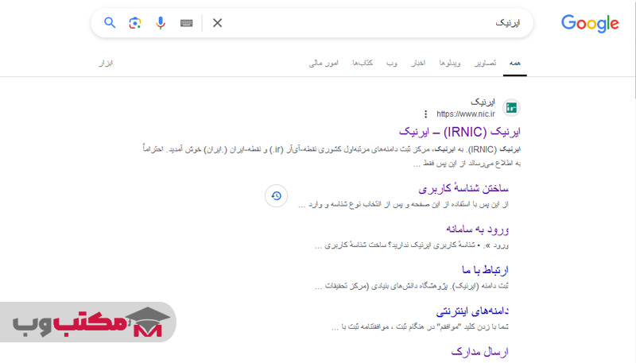Click the page vertical scrollbar
The image size is (636, 363).
pos(634,48)
